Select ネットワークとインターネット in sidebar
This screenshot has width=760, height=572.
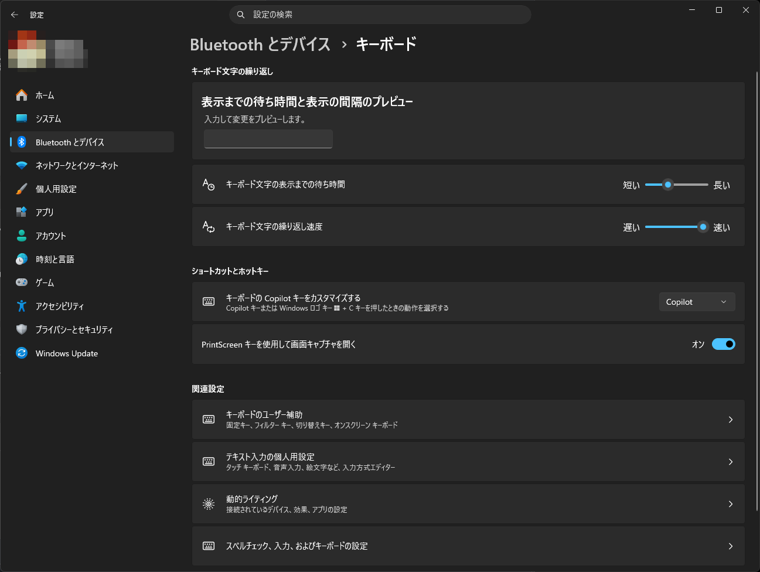[x=92, y=165]
